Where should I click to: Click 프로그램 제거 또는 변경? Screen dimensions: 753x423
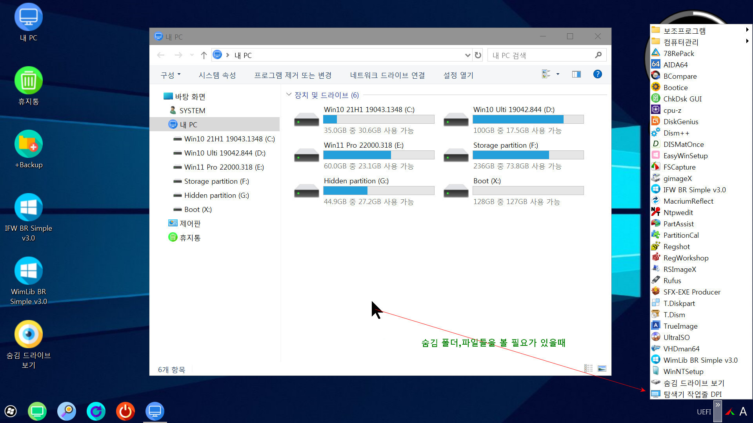pos(293,75)
